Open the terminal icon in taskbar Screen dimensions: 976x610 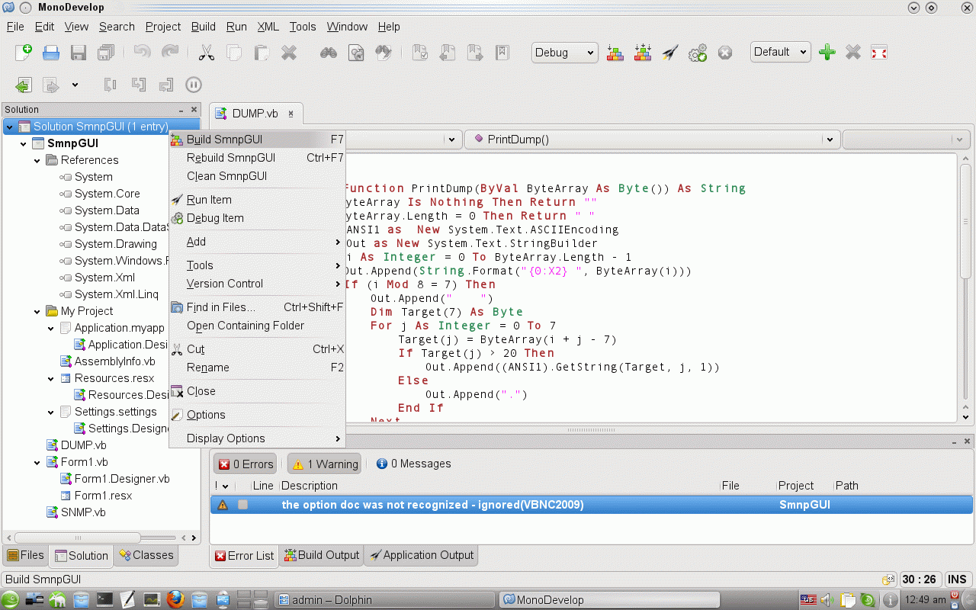coord(104,599)
